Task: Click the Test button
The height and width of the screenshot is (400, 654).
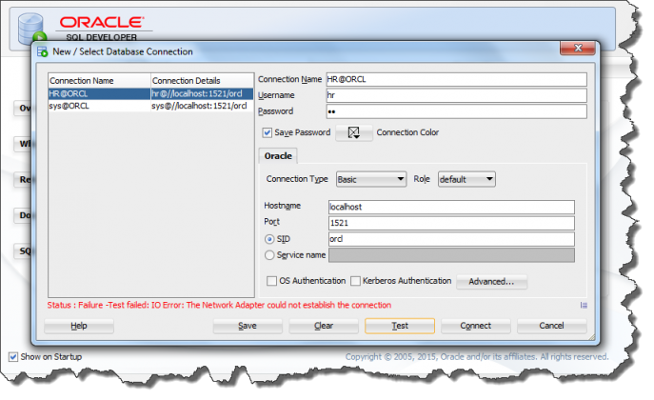Action: click(400, 326)
